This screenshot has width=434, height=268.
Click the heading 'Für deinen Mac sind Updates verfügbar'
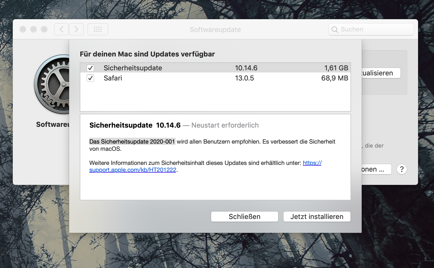147,54
